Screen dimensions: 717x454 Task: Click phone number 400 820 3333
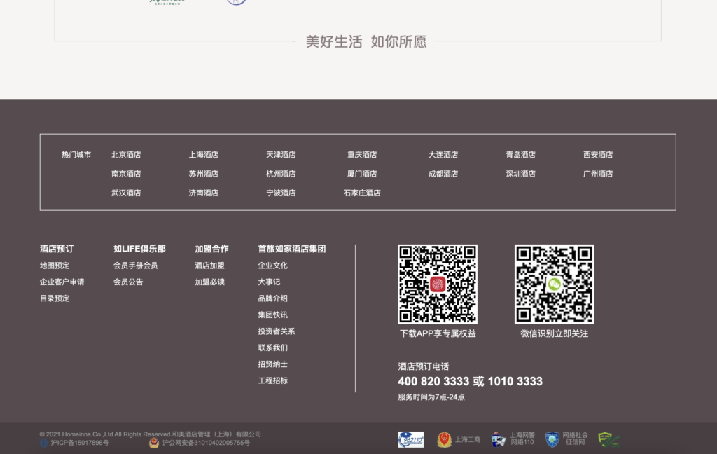click(433, 381)
